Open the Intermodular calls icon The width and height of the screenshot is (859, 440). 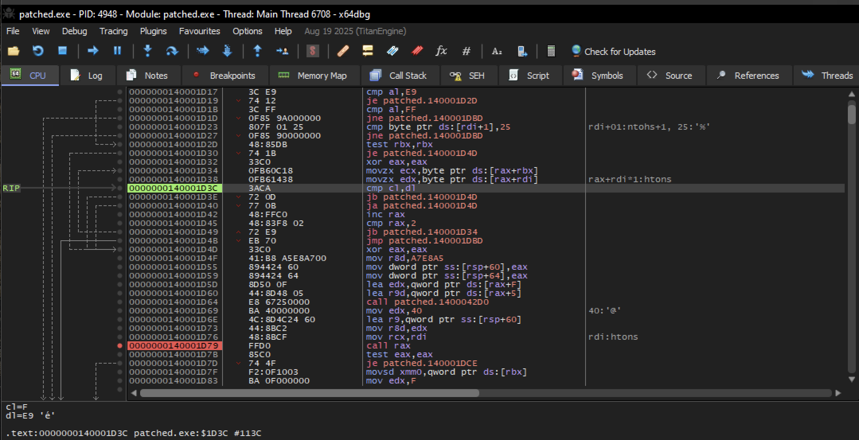coord(522,51)
